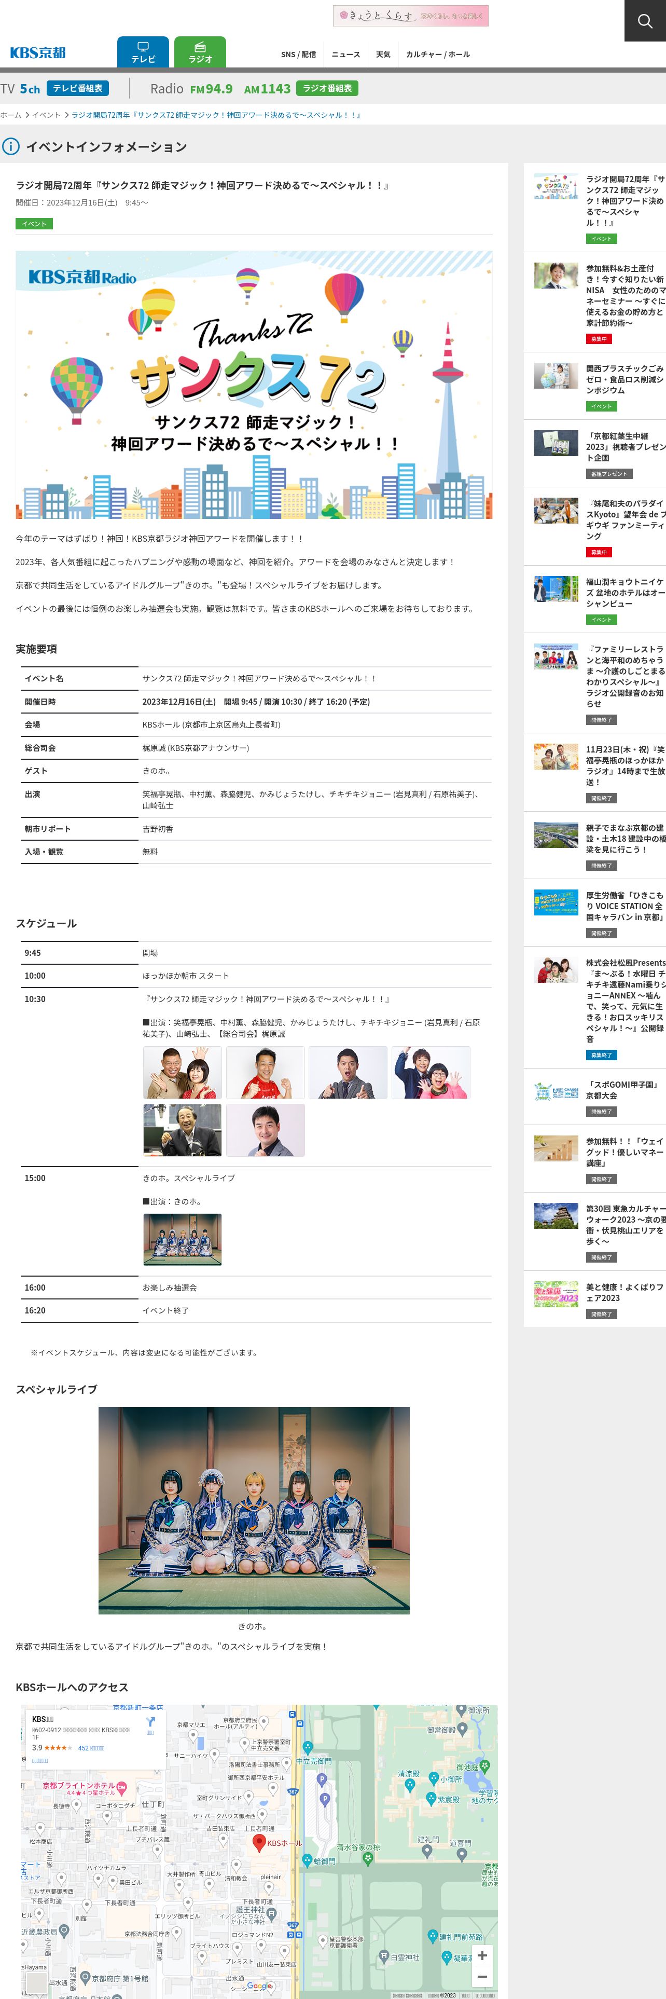
Task: Go to ホーム breadcrumb
Action: coord(11,115)
